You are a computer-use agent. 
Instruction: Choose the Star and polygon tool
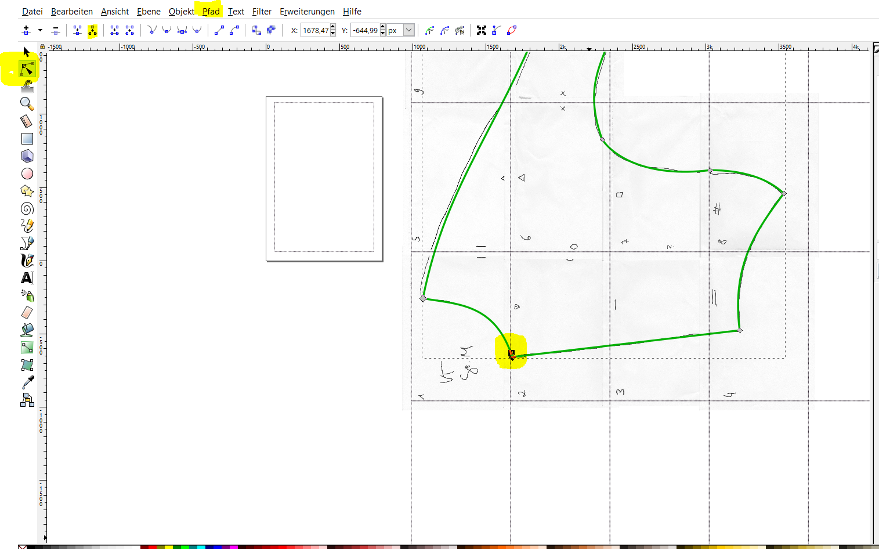pyautogui.click(x=27, y=191)
